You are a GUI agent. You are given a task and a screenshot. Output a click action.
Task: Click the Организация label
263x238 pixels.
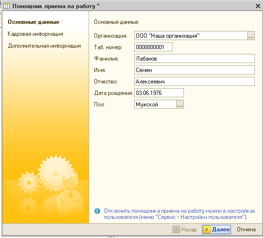[x=111, y=36]
